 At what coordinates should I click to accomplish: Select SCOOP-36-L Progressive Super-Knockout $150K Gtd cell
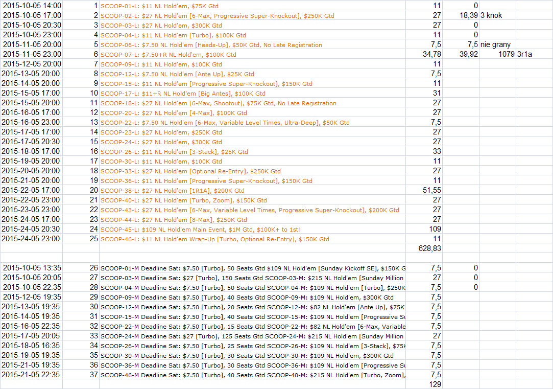click(x=252, y=180)
